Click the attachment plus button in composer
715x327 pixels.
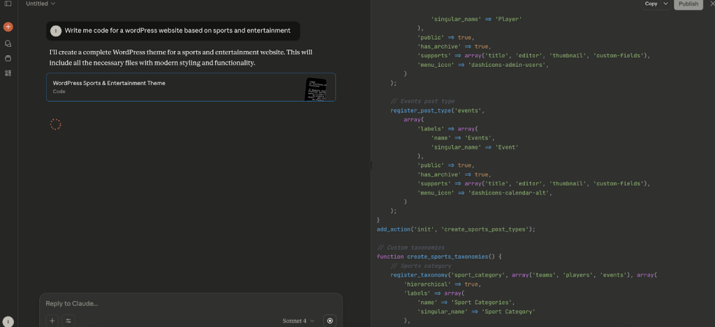[52, 321]
